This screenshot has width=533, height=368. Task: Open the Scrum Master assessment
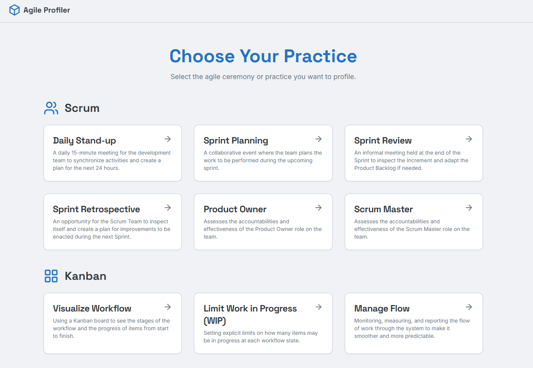[413, 222]
